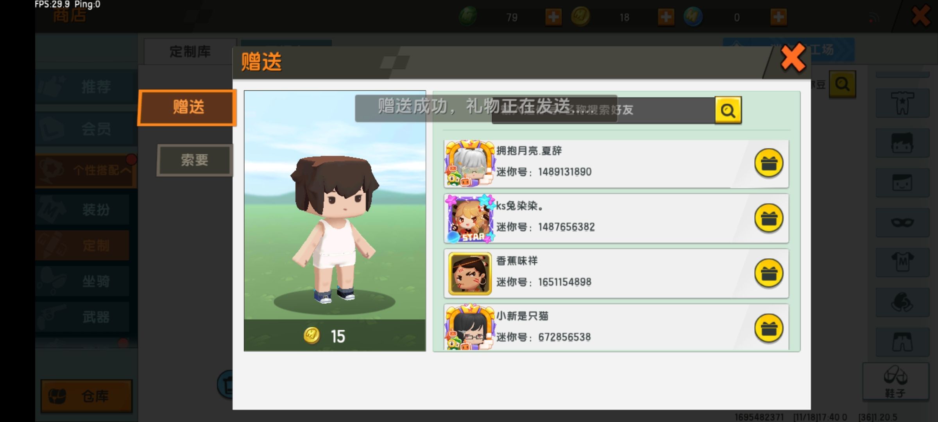
Task: Click ks兔染染 STAR avatar
Action: (x=470, y=218)
